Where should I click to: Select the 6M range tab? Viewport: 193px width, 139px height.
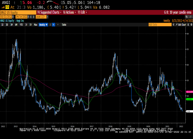16,25
